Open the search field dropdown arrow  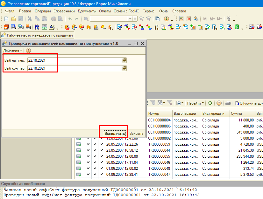point(130,19)
